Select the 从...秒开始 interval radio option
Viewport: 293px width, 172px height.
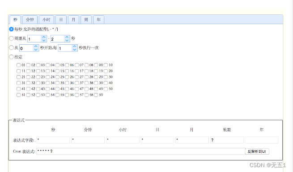[11, 47]
